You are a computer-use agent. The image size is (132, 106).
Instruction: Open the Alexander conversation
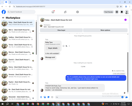(x=18, y=98)
